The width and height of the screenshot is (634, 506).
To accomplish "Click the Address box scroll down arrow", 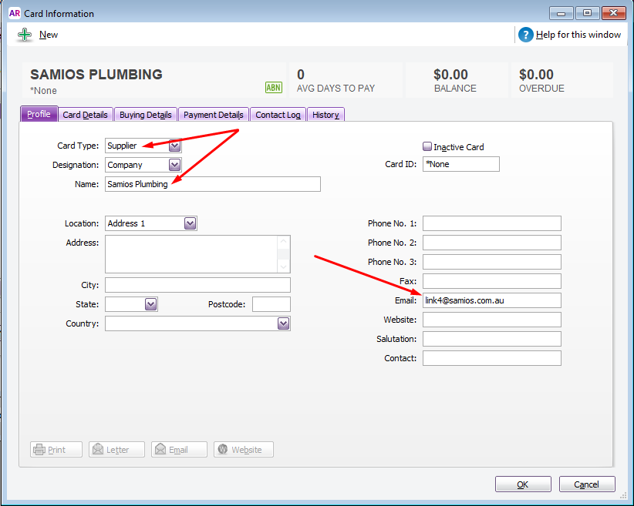I will click(283, 266).
